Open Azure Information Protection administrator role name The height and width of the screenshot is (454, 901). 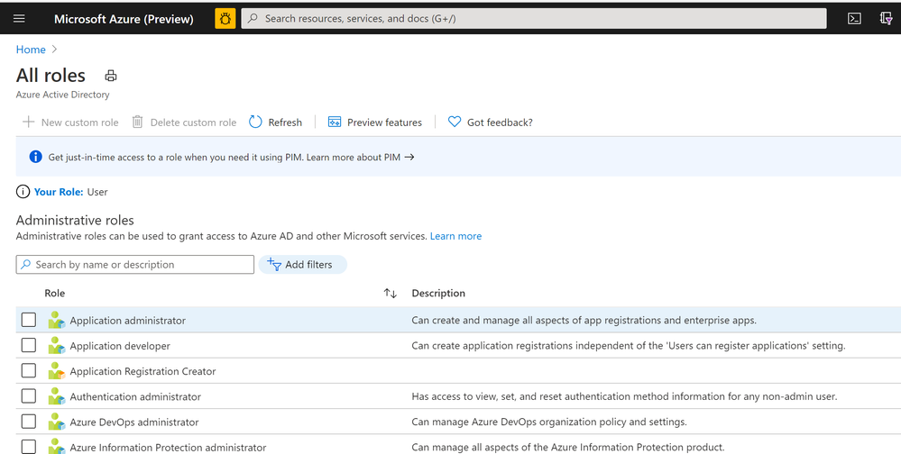[169, 447]
